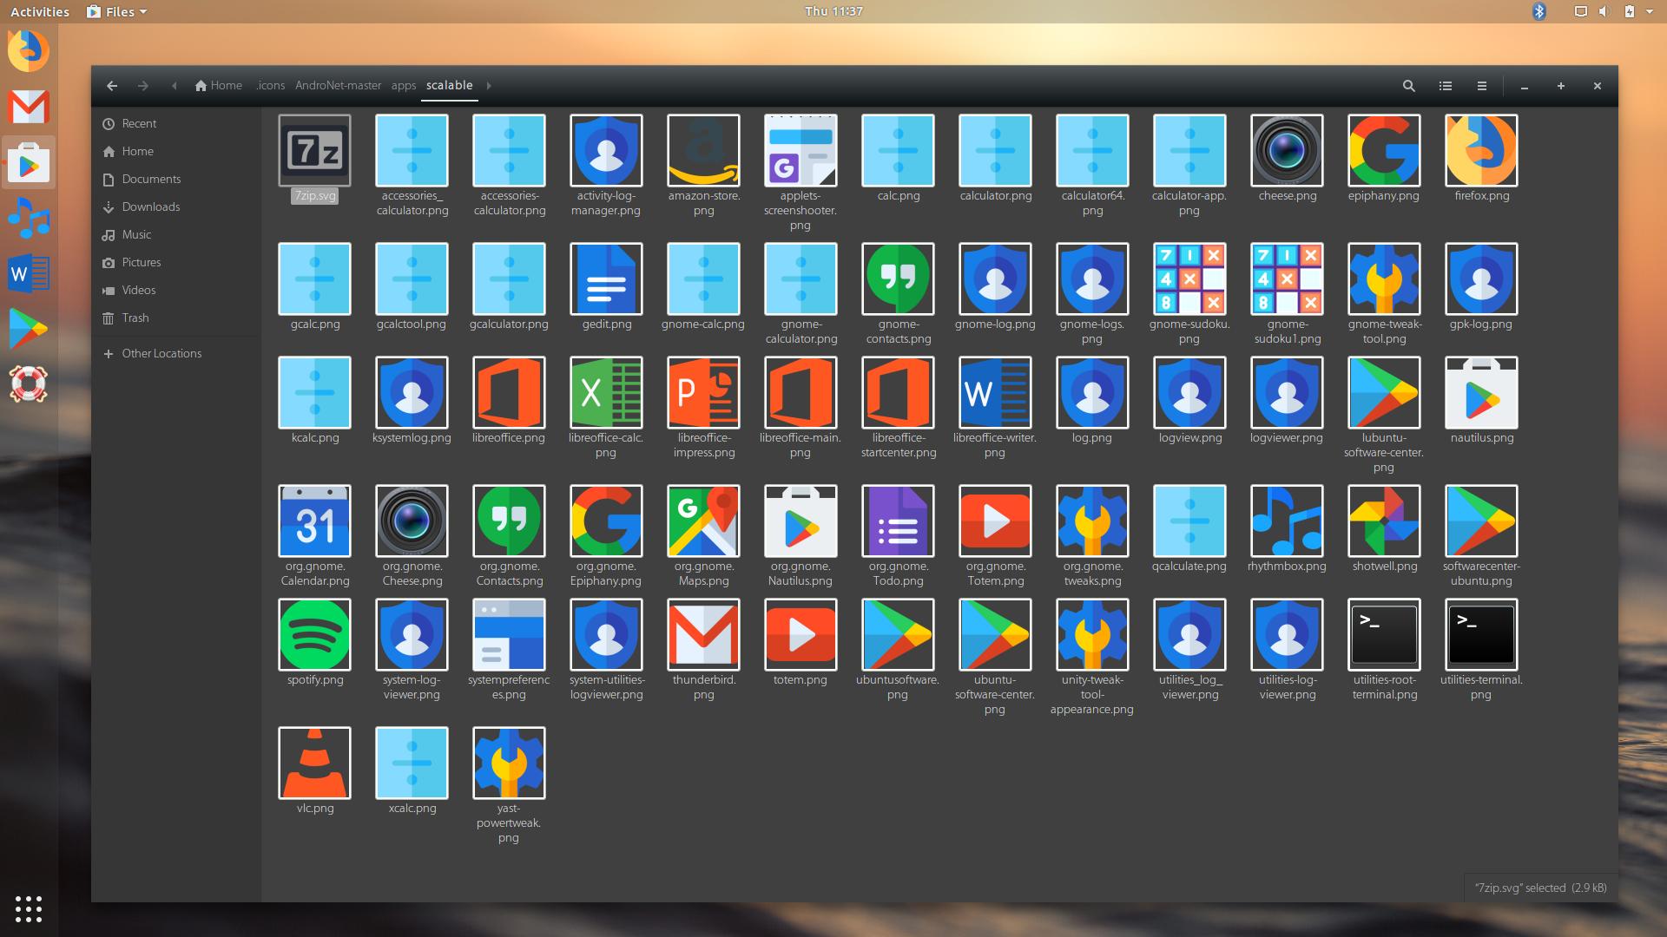Click the search icon in the toolbar
1667x937 pixels.
pyautogui.click(x=1408, y=86)
